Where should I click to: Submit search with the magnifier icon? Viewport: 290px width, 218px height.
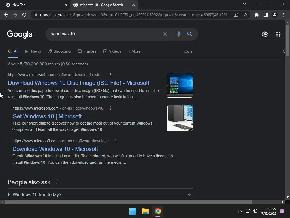coord(190,34)
